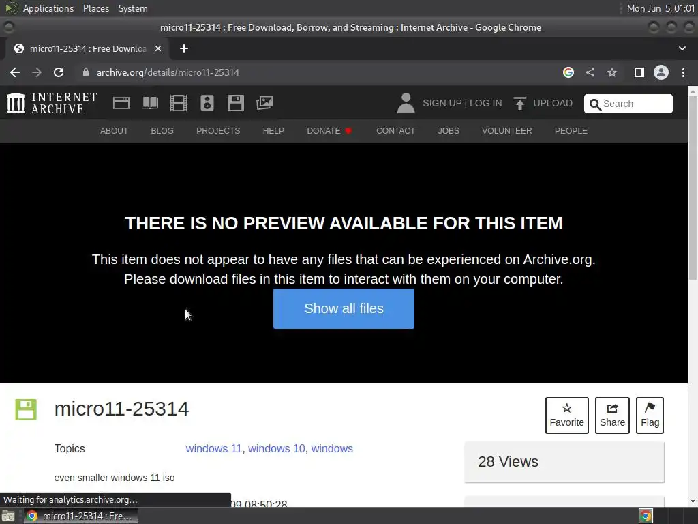This screenshot has width=698, height=524.
Task: Click the page vertical scrollbar thumb
Action: pyautogui.click(x=693, y=187)
